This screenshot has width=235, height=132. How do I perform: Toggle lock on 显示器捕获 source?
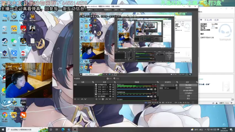click(x=113, y=96)
